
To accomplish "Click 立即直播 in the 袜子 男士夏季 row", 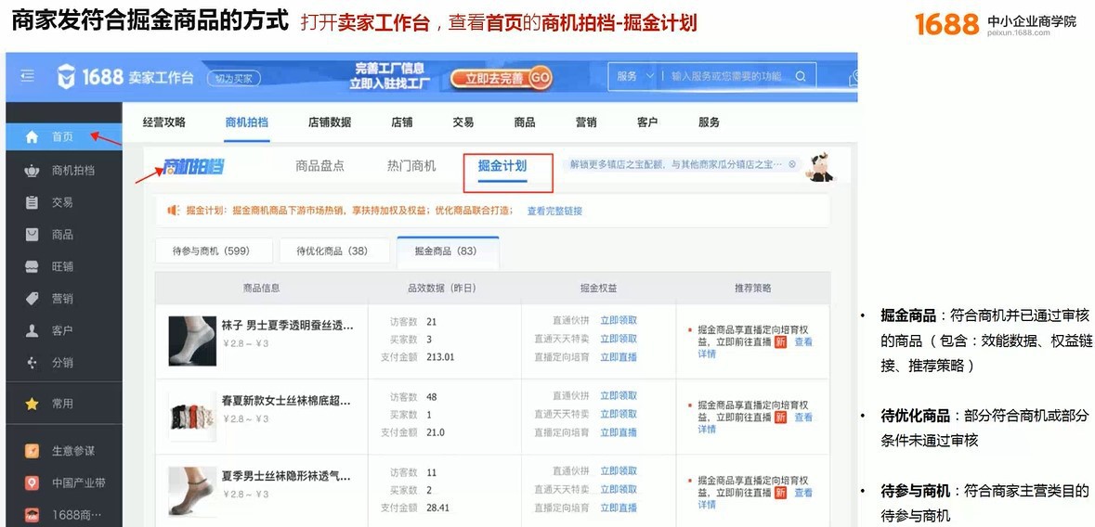I will [619, 356].
